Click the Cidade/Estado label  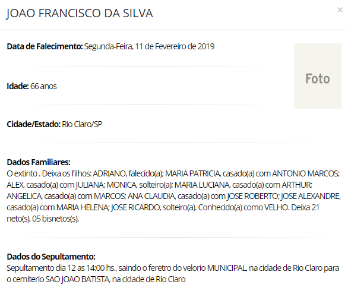[33, 124]
